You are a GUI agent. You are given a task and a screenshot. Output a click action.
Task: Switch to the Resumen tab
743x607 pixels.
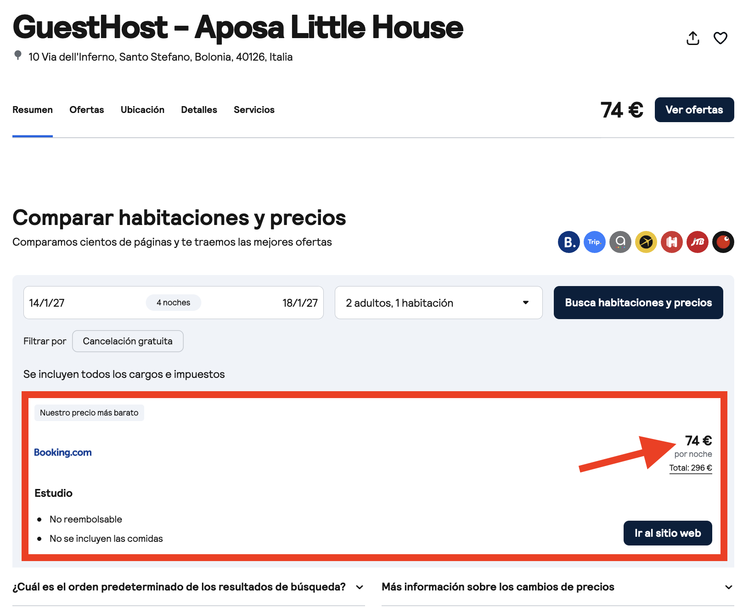(x=33, y=110)
